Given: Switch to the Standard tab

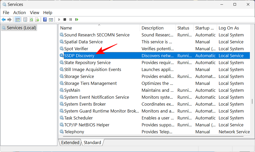Looking at the screenshot, I should coord(92,143).
